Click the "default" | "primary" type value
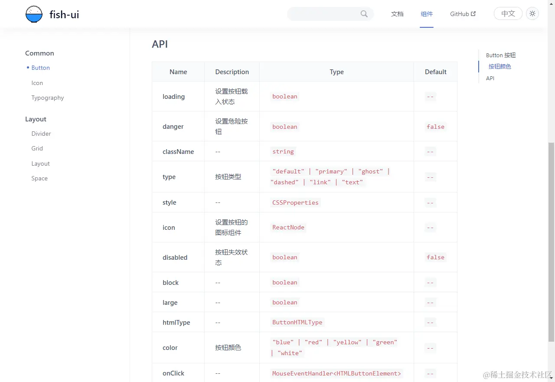 pyautogui.click(x=330, y=177)
